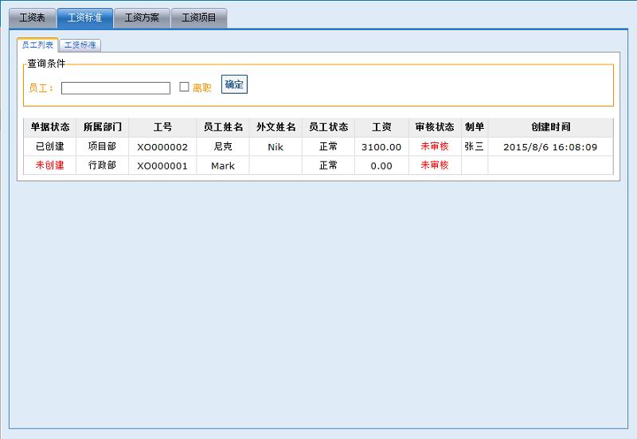Click employee name 尼克
The image size is (637, 439).
tap(223, 146)
